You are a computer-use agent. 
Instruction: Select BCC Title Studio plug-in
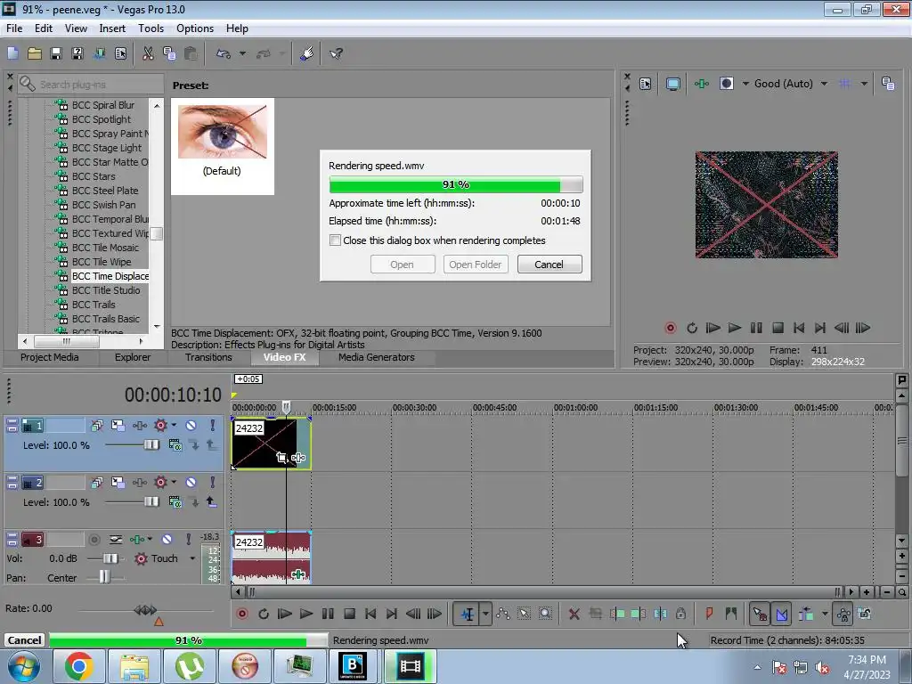coord(106,290)
